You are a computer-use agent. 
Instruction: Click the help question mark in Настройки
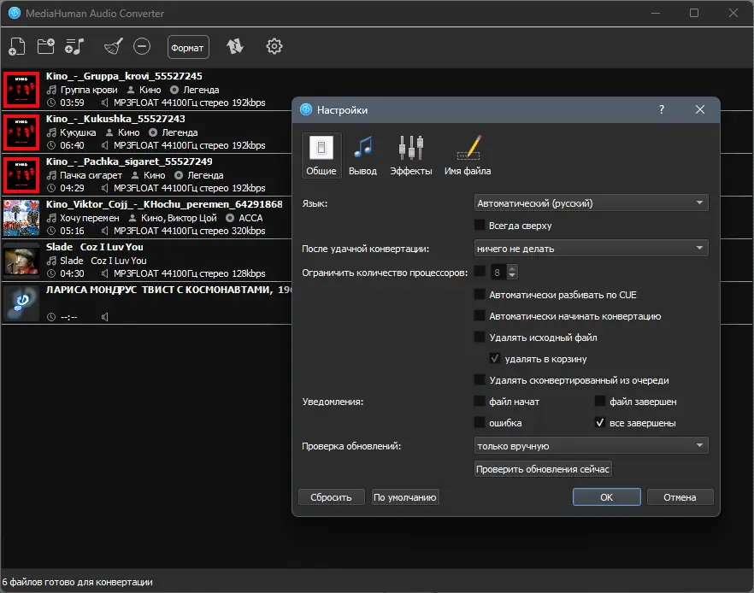(x=662, y=109)
